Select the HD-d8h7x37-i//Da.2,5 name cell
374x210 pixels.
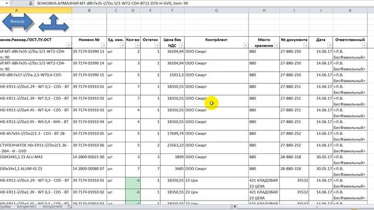pyautogui.click(x=36, y=78)
